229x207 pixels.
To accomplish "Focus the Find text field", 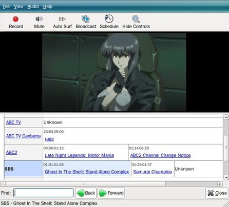I will click(44, 193).
